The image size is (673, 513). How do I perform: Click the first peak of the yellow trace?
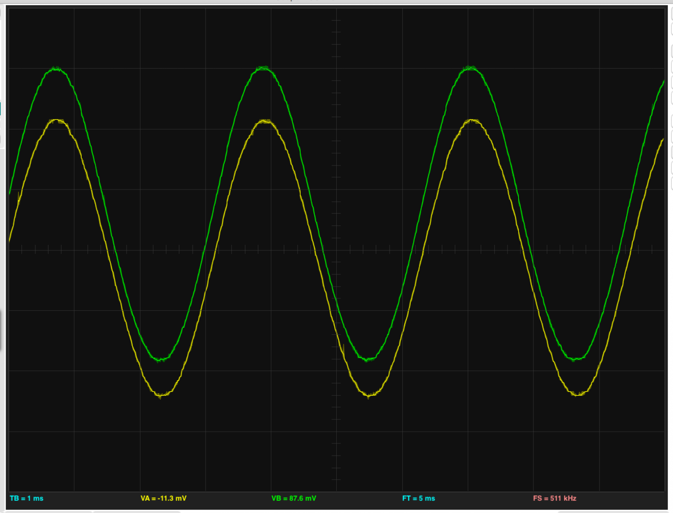click(x=57, y=121)
